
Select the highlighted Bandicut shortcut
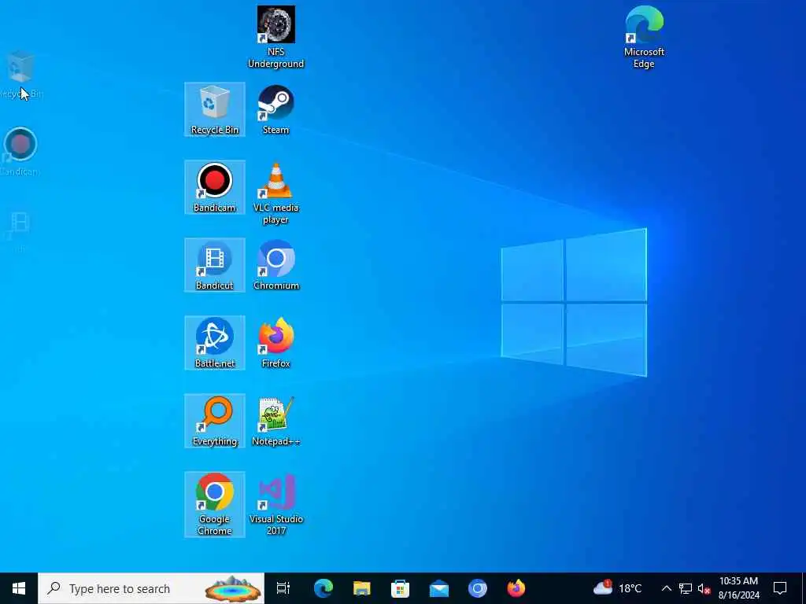tap(215, 265)
